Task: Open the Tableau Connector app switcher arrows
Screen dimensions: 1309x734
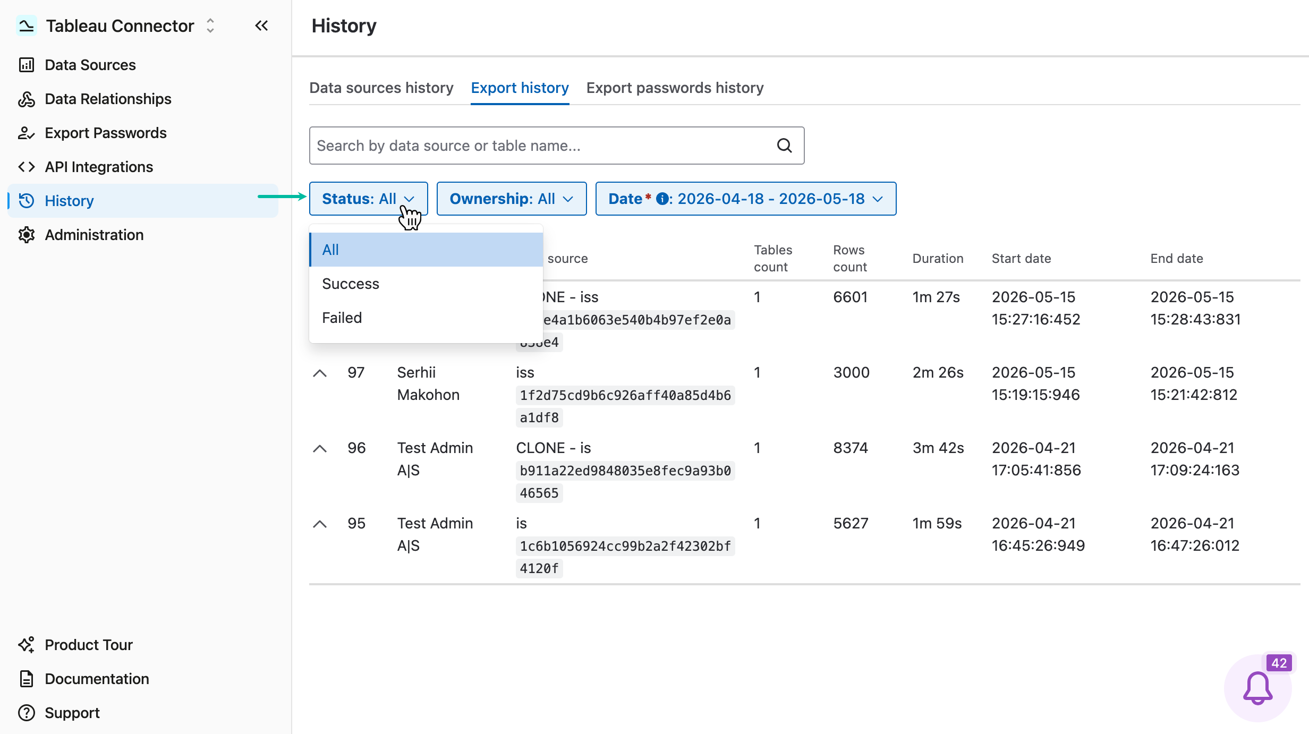Action: pos(210,25)
